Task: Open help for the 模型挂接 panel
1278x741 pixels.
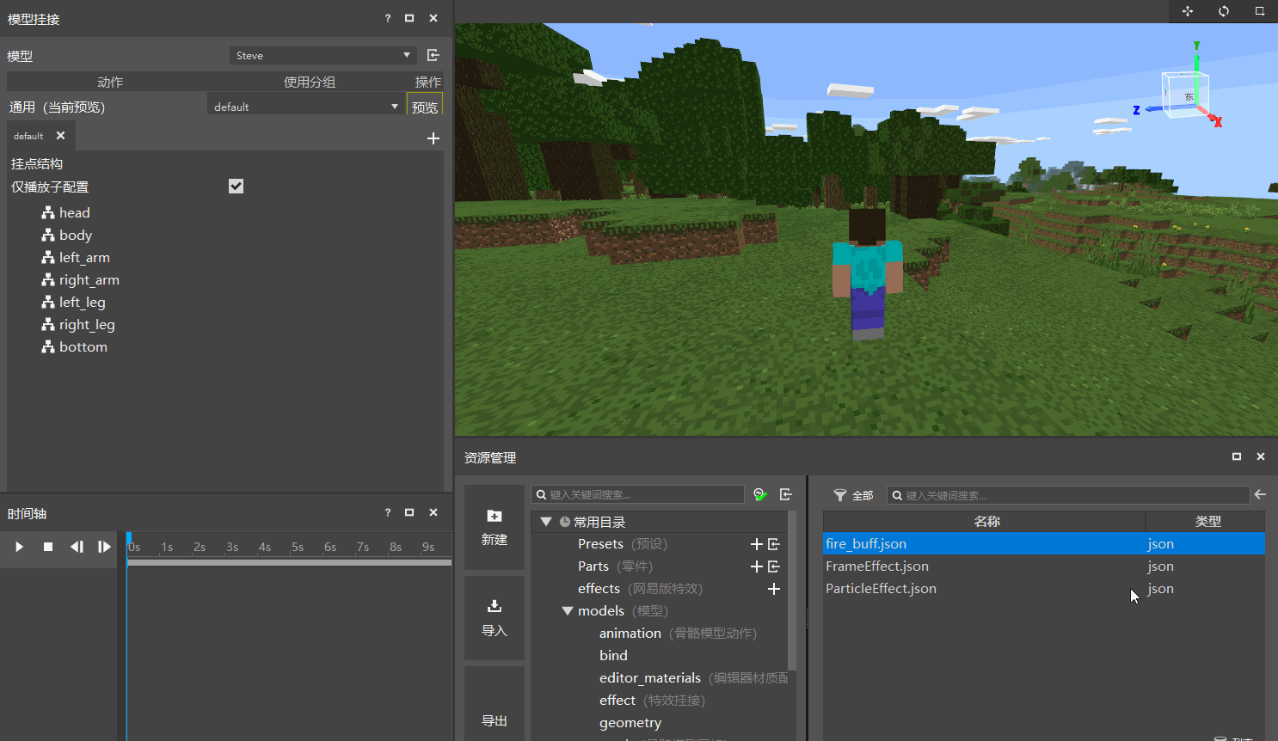Action: pos(387,18)
